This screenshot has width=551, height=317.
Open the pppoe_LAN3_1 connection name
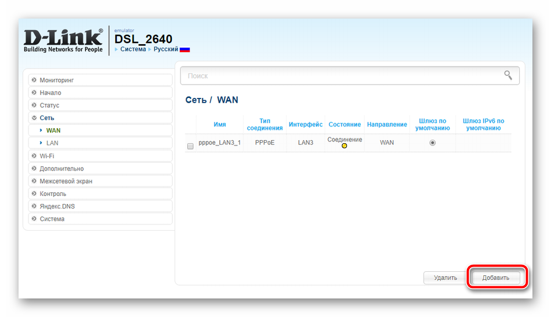point(220,143)
